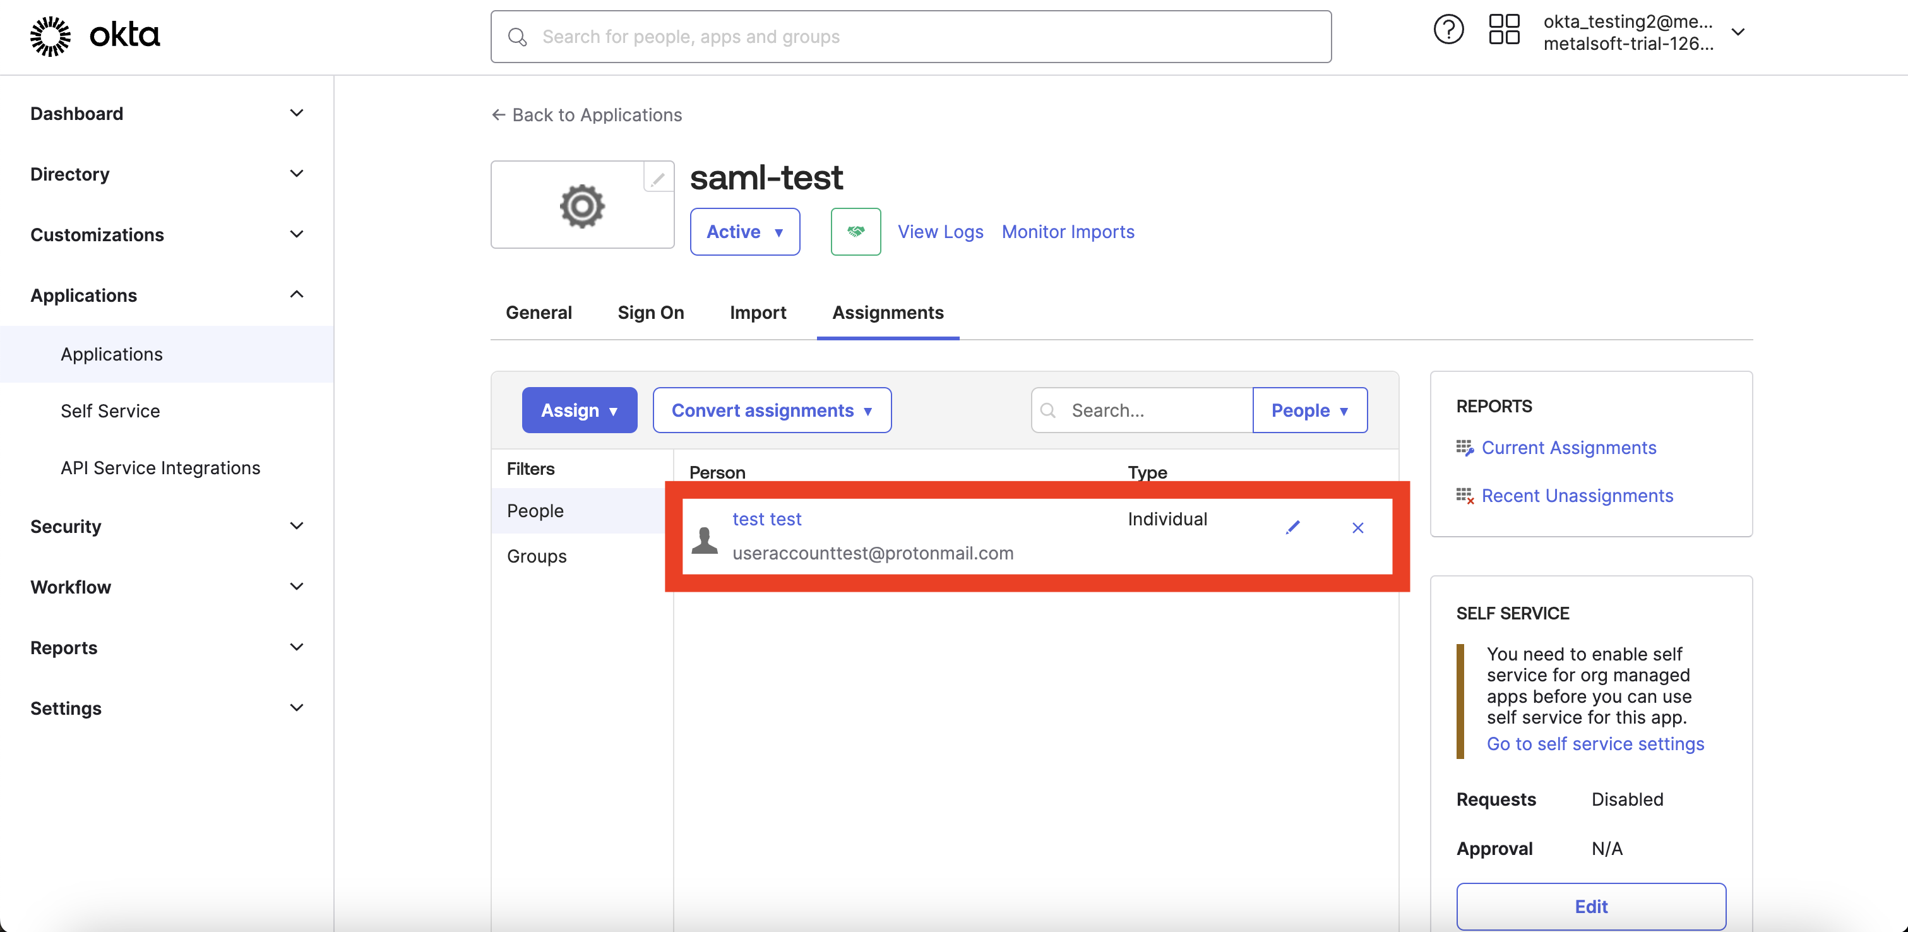Screen dimensions: 1908x932
Task: Click the Okta logo
Action: point(95,35)
